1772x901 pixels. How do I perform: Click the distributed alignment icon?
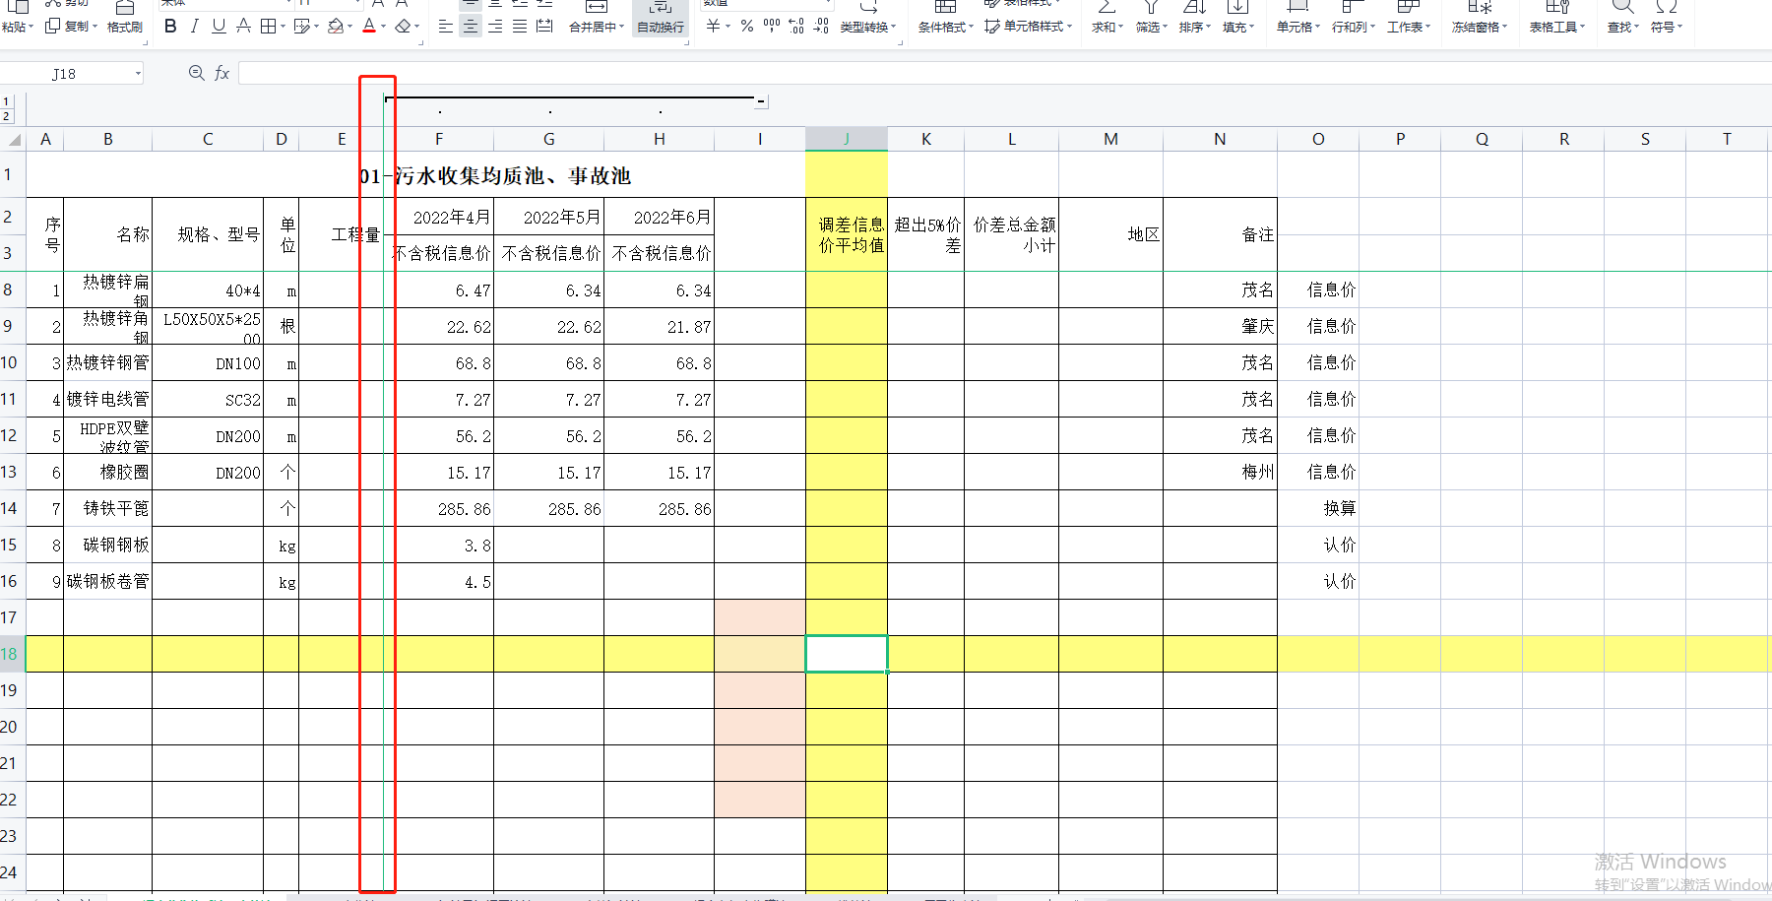coord(544,27)
